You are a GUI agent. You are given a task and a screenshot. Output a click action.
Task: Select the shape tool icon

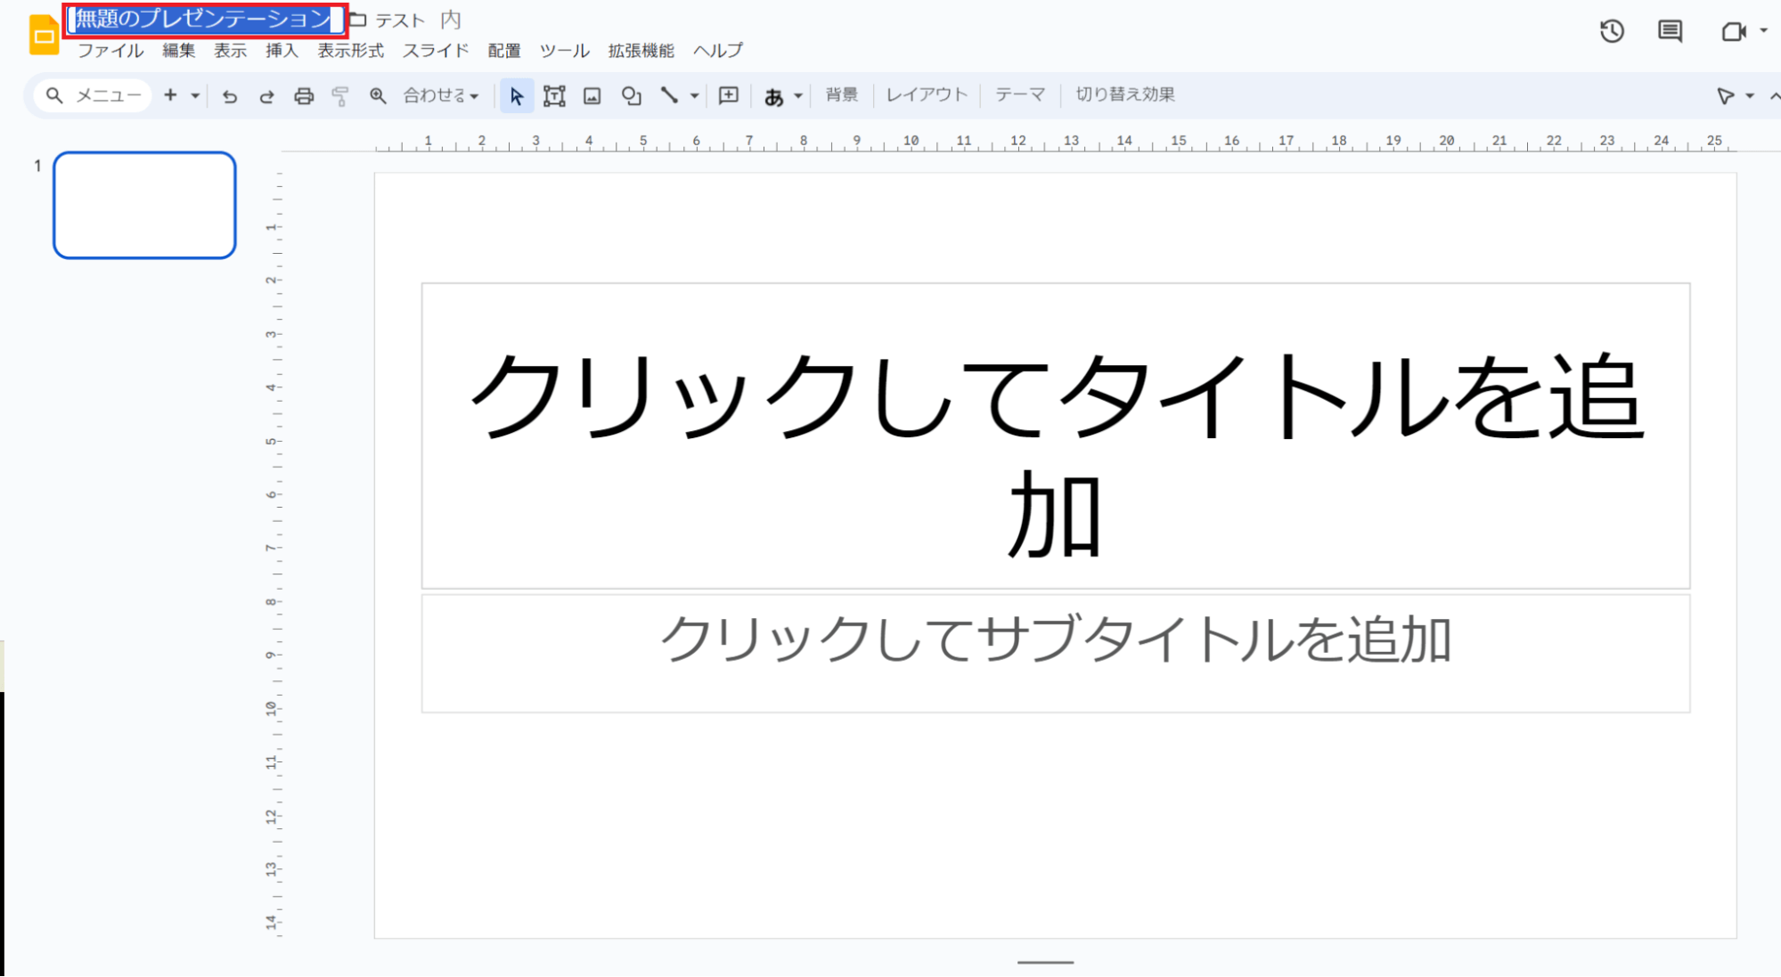click(x=631, y=95)
